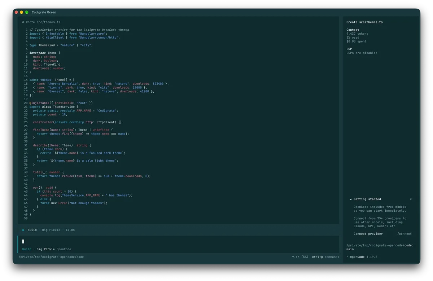Viewport: 433px width, 281px height.
Task: Click 'OpenCode 1.19.5' version text
Action: pos(364,257)
